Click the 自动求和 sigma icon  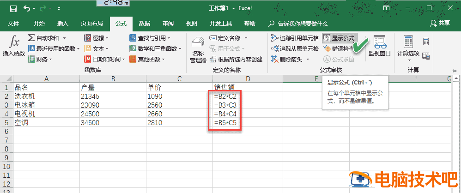pos(31,38)
